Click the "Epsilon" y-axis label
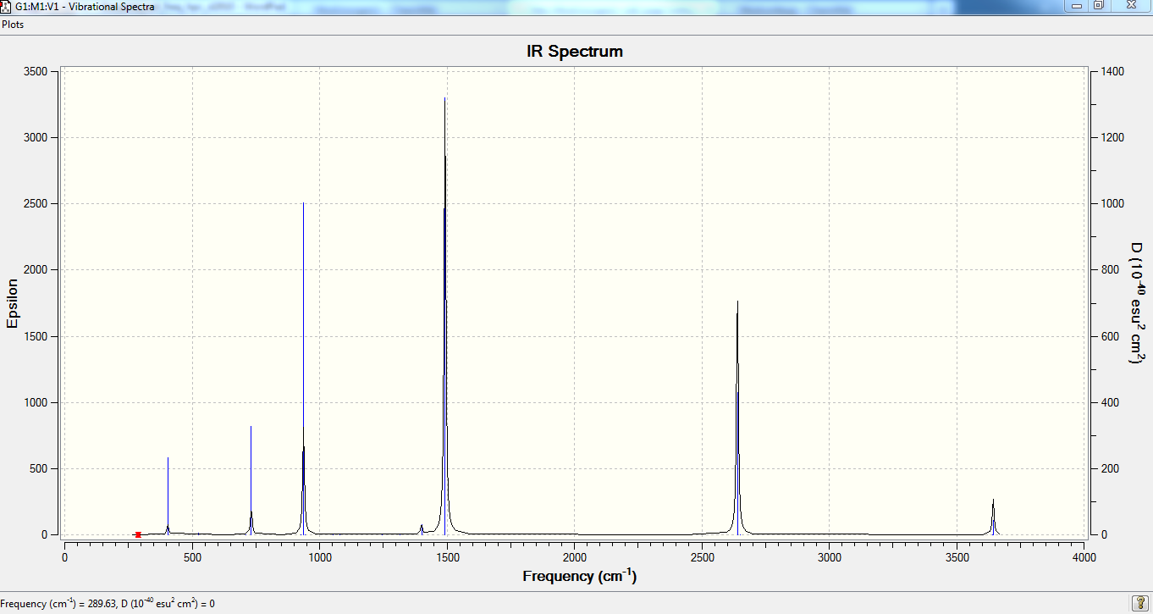Viewport: 1153px width, 614px height. tap(13, 303)
